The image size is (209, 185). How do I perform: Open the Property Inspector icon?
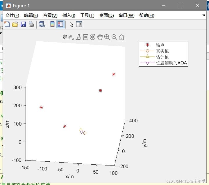click(x=79, y=24)
